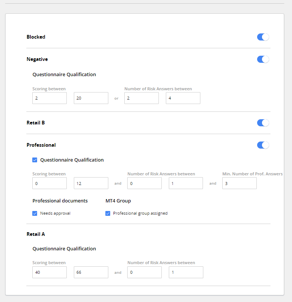Disable the Professional status toggle
The image size is (292, 302).
pyautogui.click(x=263, y=145)
